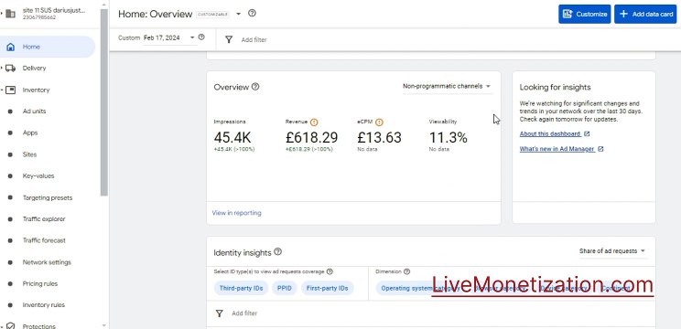Click the Inventory icon in sidebar

coord(11,90)
